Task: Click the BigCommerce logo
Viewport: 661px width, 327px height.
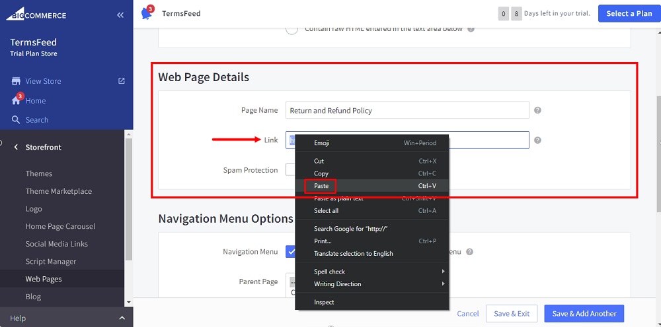Action: 36,15
